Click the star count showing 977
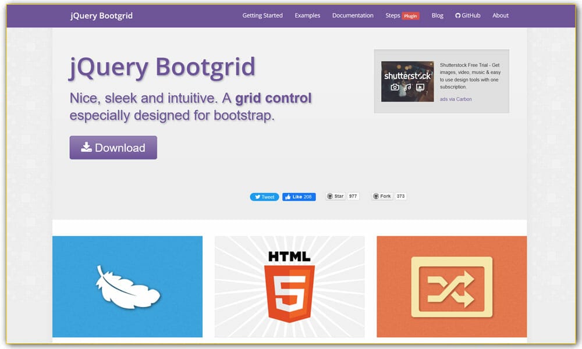The image size is (582, 349). pyautogui.click(x=353, y=196)
